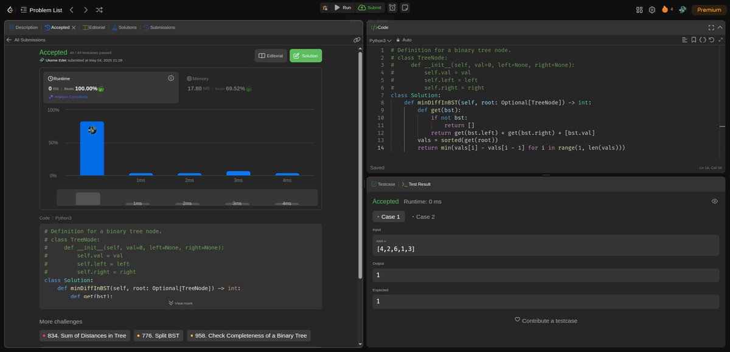Go back to All Submissions

tap(26, 40)
